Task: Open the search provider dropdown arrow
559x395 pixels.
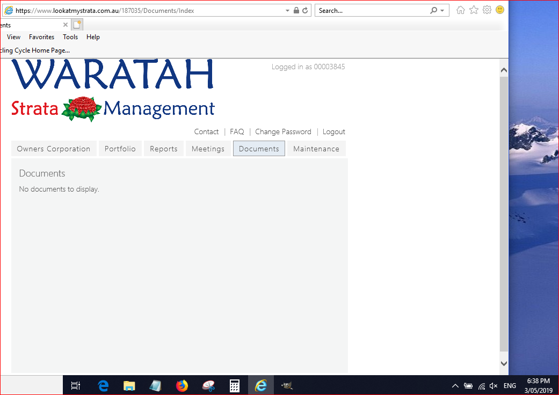Action: coord(442,11)
